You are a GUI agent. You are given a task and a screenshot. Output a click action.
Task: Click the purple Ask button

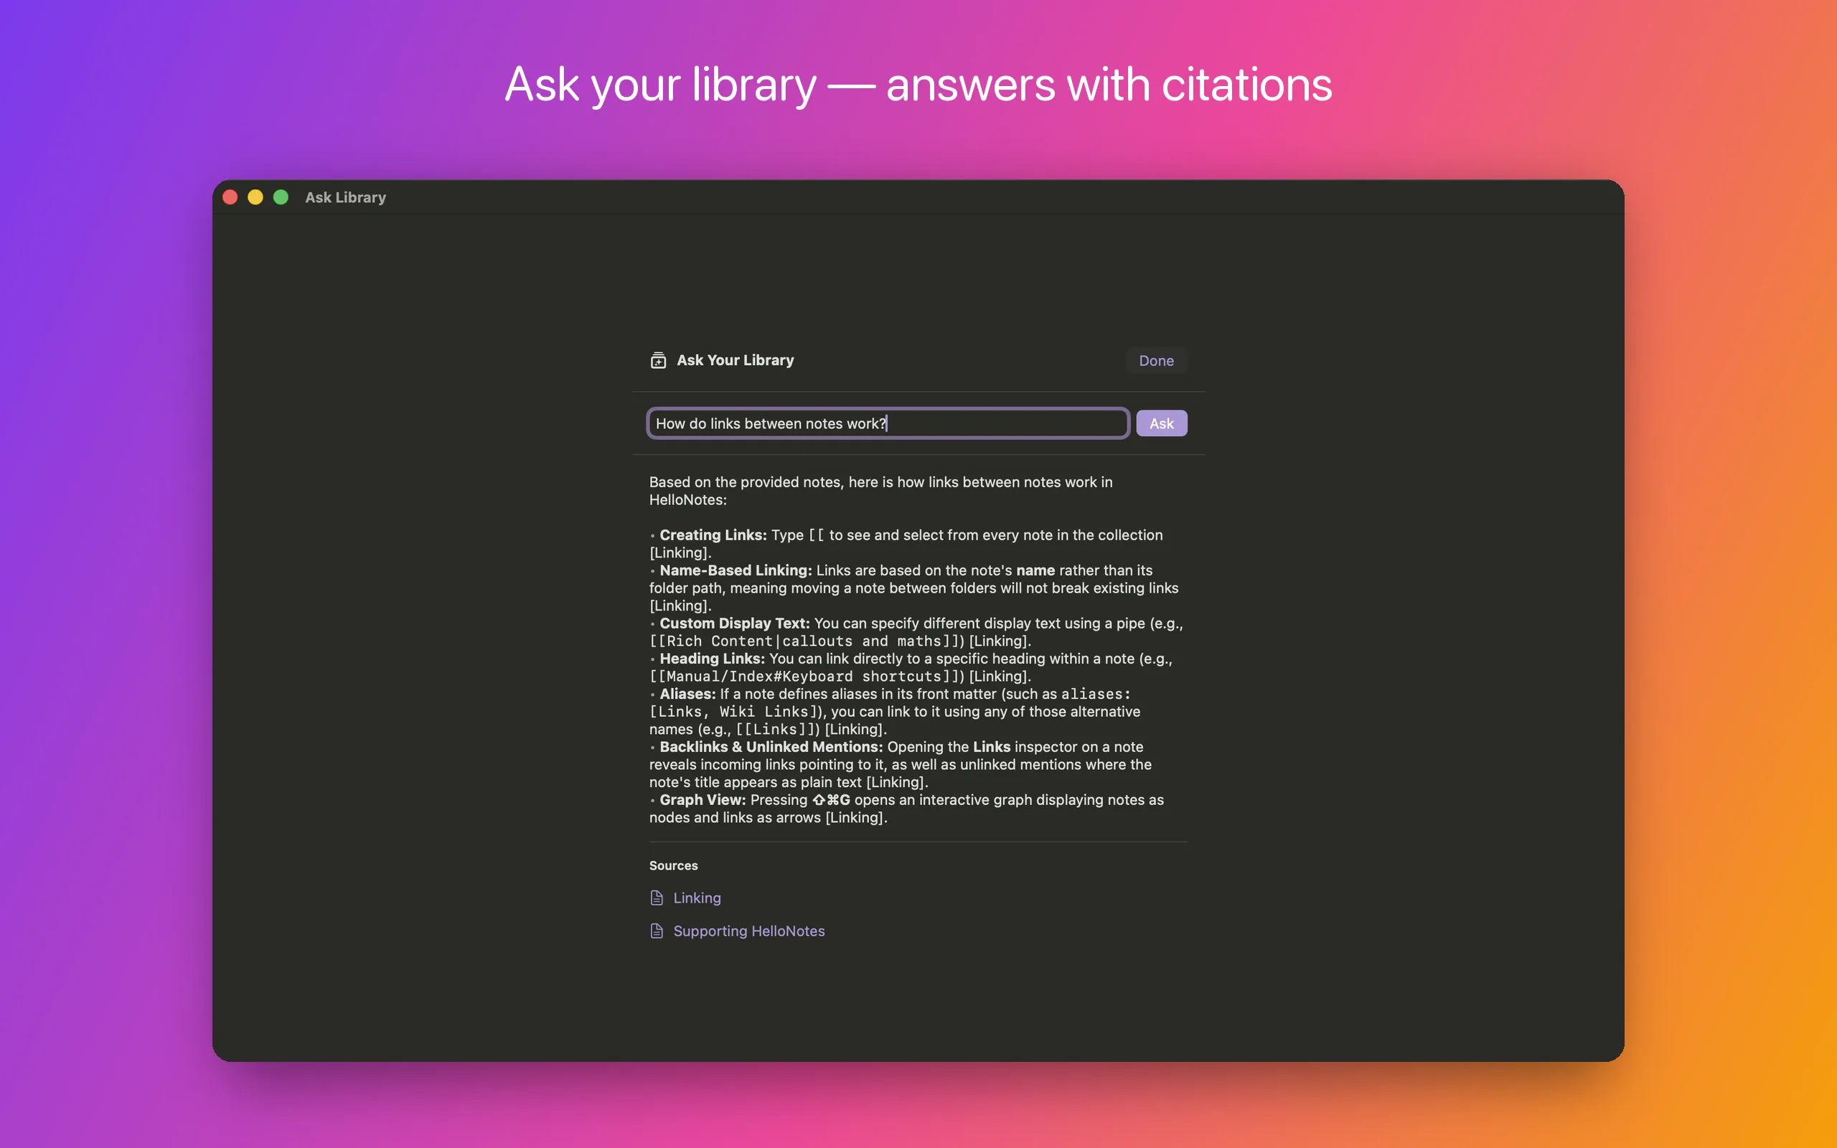coord(1162,423)
